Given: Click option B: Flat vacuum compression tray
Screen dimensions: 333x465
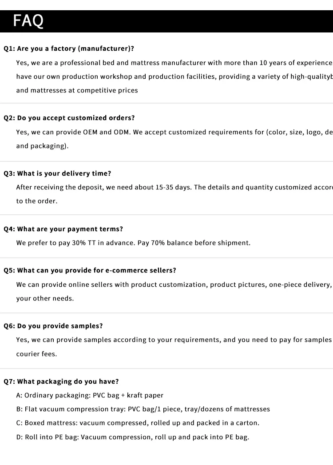Looking at the screenshot, I should tap(143, 409).
